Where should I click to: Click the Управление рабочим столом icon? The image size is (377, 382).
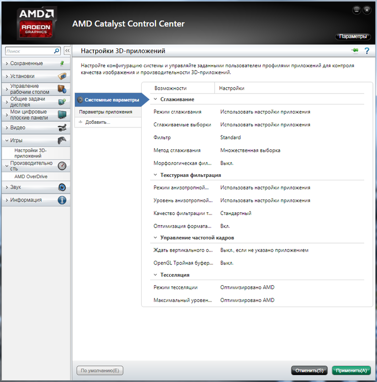coord(62,89)
